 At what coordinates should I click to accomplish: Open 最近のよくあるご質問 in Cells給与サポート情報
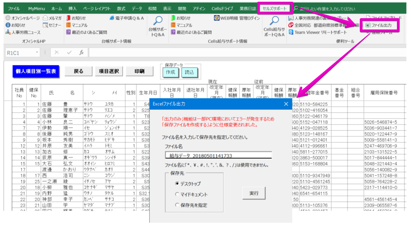(191, 32)
